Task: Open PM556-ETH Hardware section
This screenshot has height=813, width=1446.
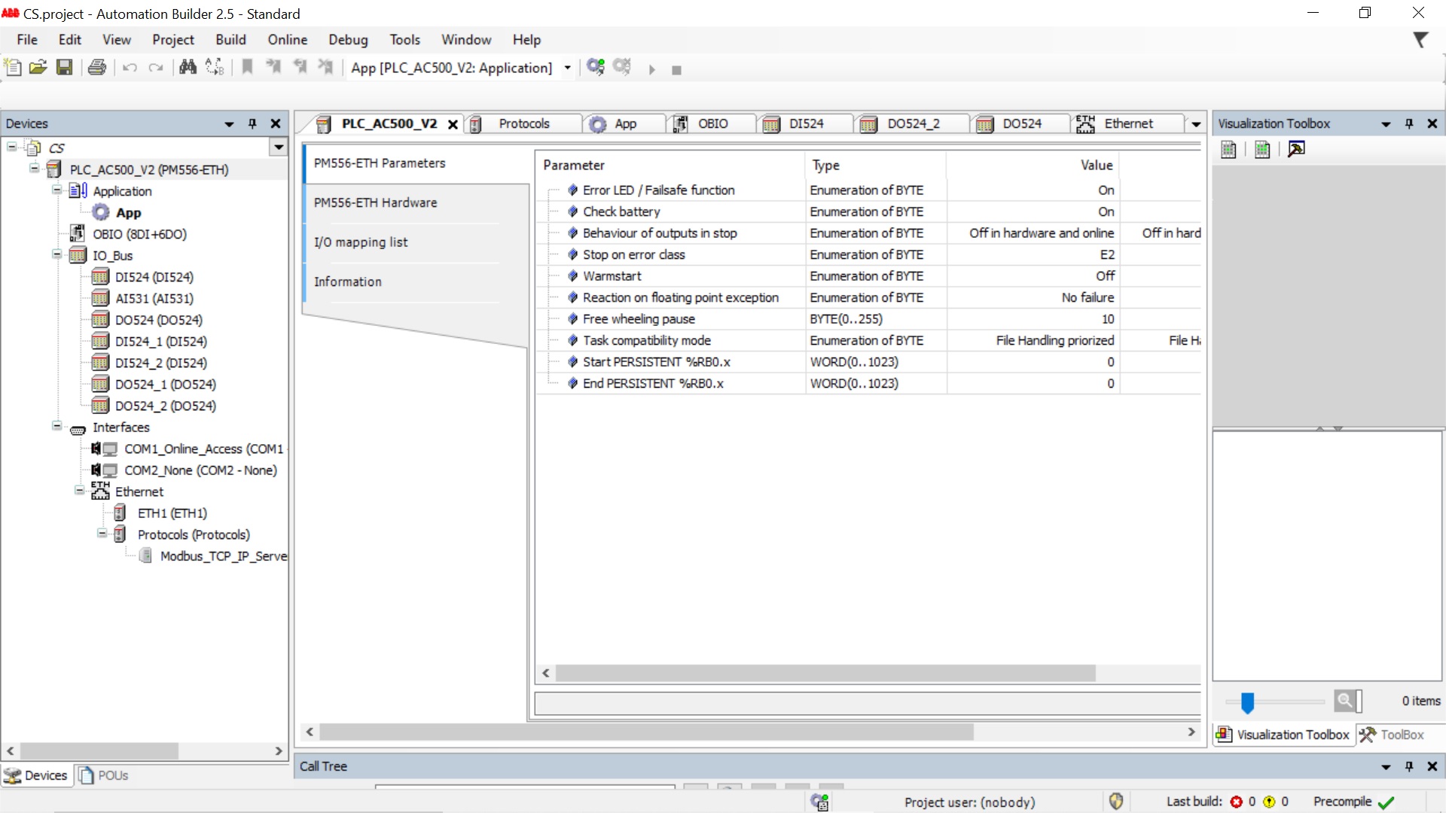Action: pyautogui.click(x=375, y=202)
